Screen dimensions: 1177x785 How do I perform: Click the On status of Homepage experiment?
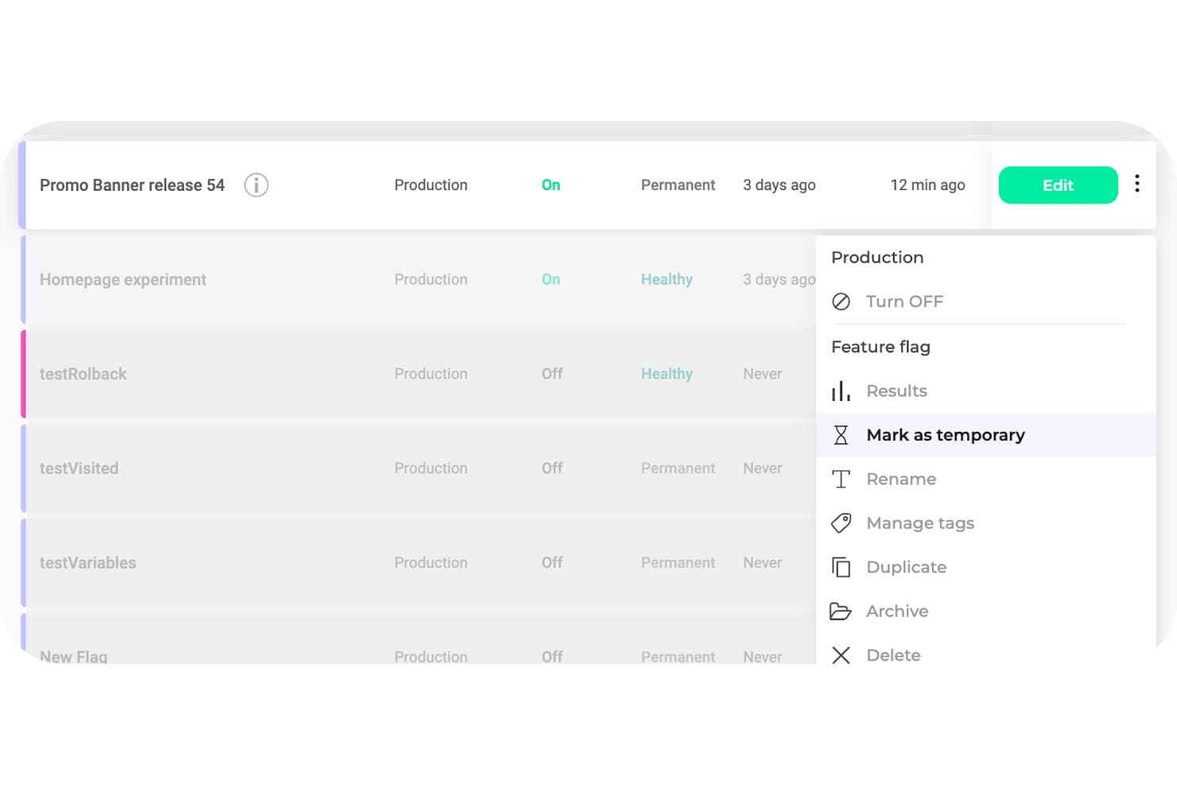pos(551,280)
